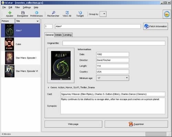
Task: Click the Cast field
Action: 113,94
